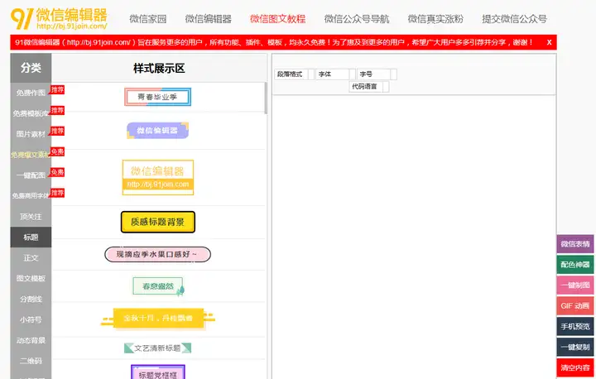The width and height of the screenshot is (596, 379).
Task: Select 动态背景 category in sidebar
Action: point(31,340)
